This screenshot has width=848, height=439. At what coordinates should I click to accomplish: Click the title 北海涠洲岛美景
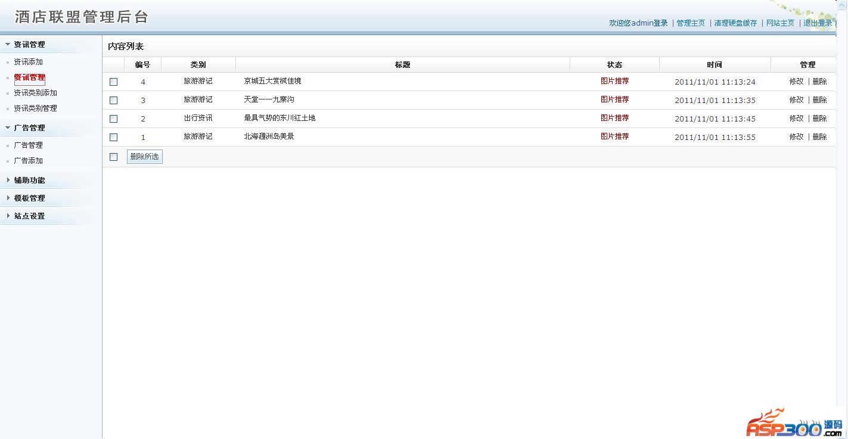[x=269, y=136]
